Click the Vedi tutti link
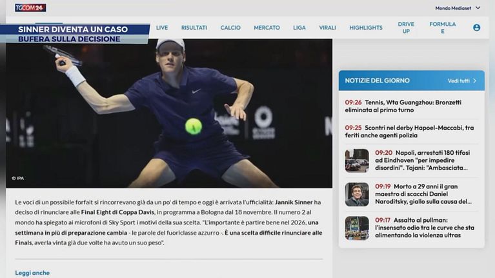The height and width of the screenshot is (278, 495). point(462,81)
